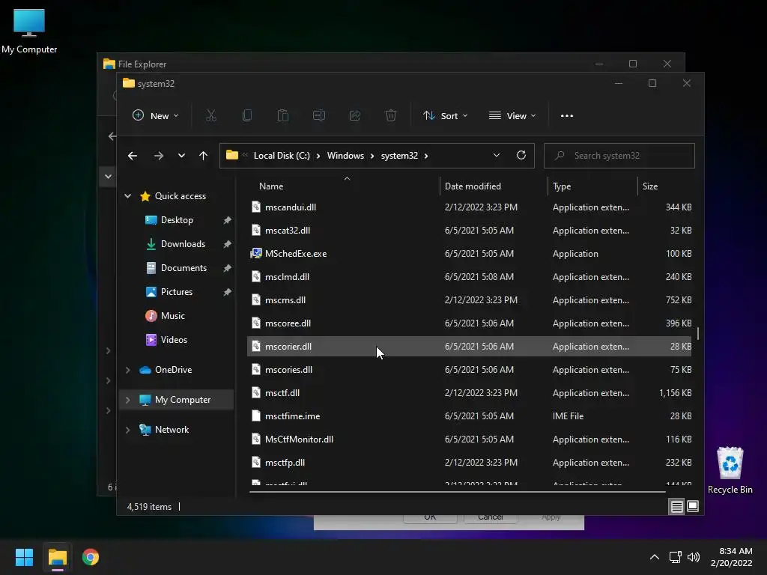This screenshot has width=767, height=575.
Task: Click the vertical scrollbar thumb in file list
Action: tap(697, 334)
